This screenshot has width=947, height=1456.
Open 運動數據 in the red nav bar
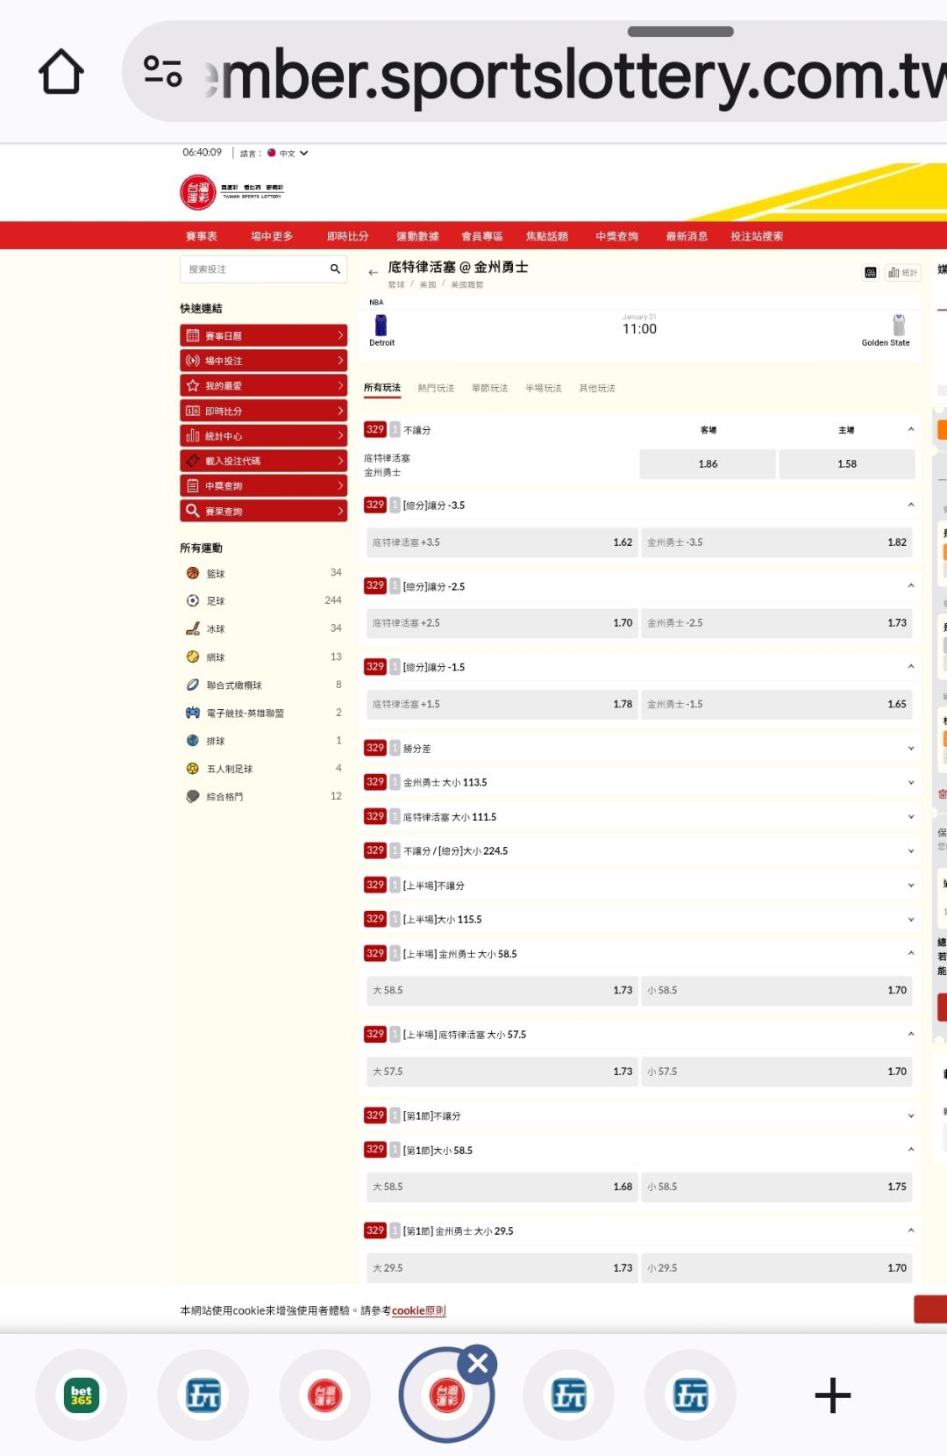417,236
